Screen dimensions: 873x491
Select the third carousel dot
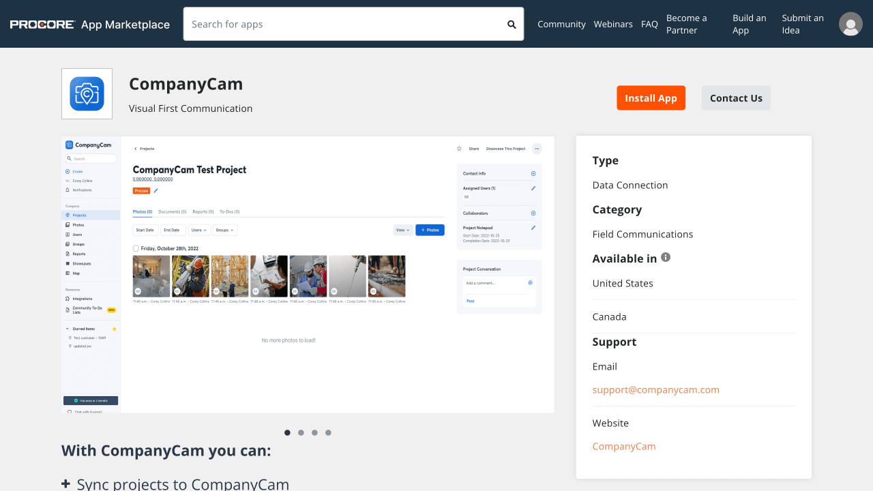pyautogui.click(x=314, y=432)
